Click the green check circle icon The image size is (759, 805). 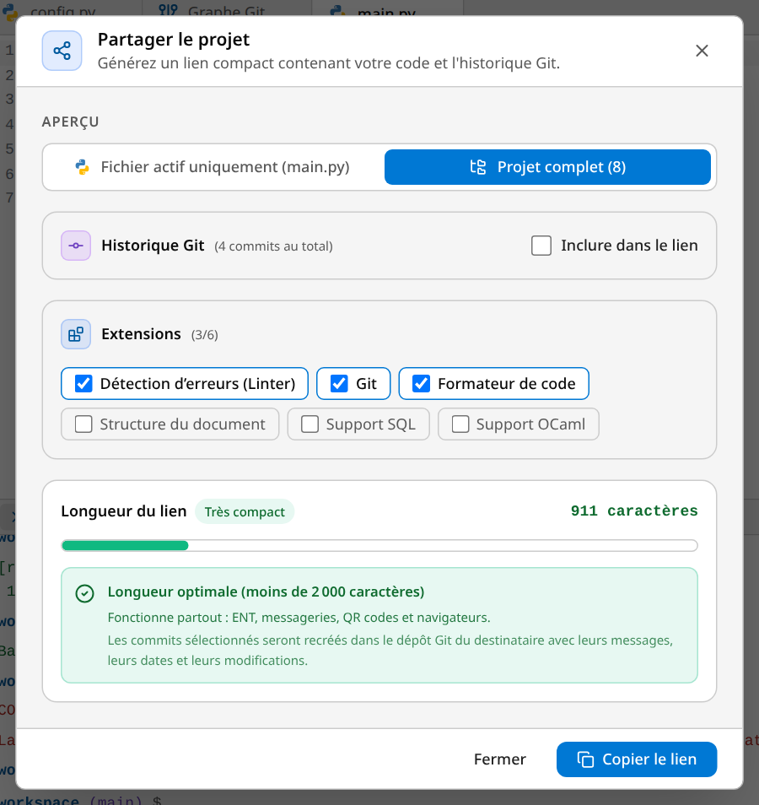tap(84, 593)
